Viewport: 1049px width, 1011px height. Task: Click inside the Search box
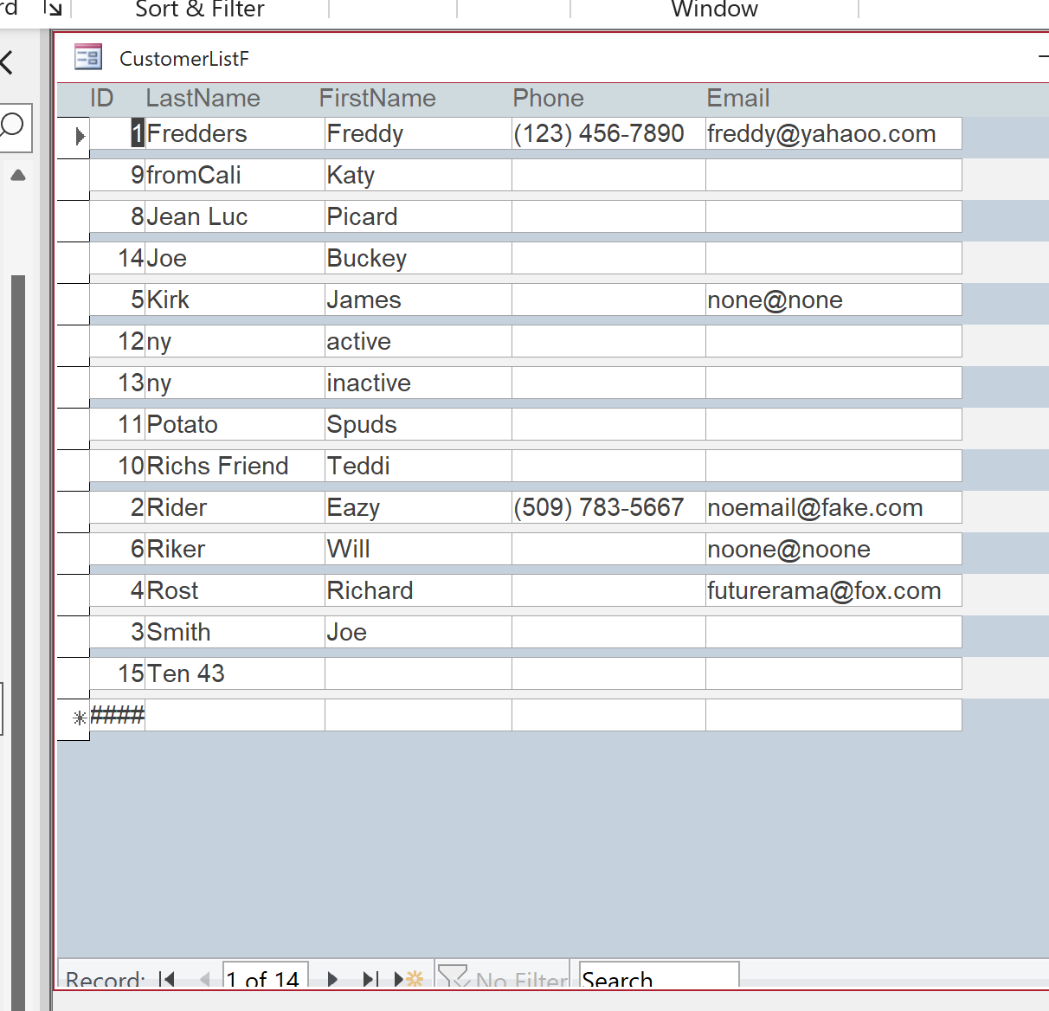pos(658,979)
